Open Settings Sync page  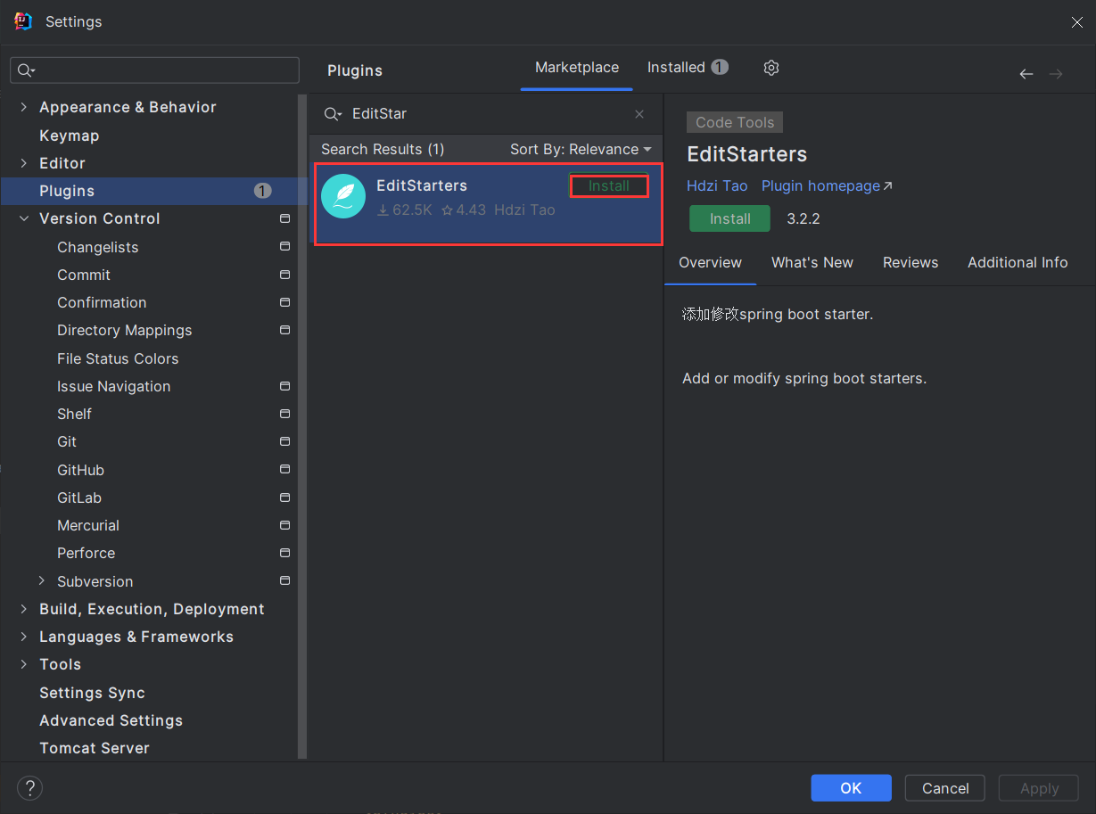[92, 693]
